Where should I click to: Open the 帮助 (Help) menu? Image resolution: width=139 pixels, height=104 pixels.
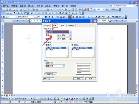tap(73, 6)
